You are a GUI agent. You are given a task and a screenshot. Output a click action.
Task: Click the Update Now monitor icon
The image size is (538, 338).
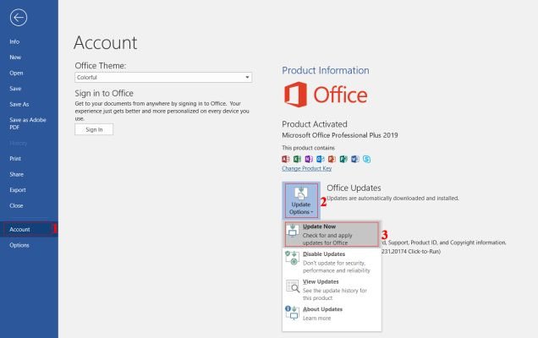tap(293, 230)
